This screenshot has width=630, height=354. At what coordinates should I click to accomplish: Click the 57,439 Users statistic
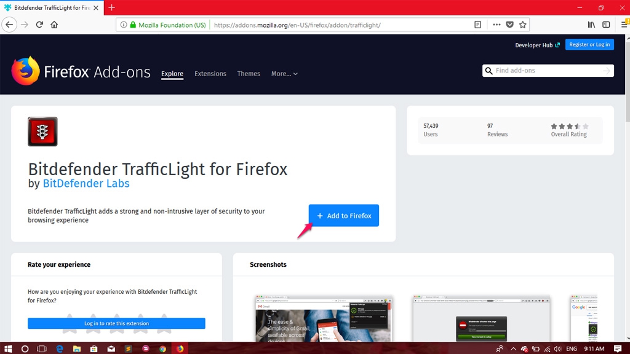pyautogui.click(x=431, y=130)
